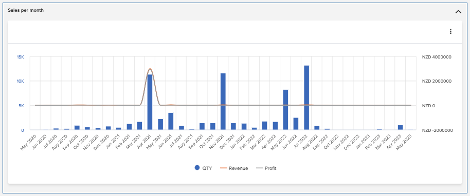The image size is (470, 196).
Task: Select the May 2022 quantity bar
Action: 286,110
